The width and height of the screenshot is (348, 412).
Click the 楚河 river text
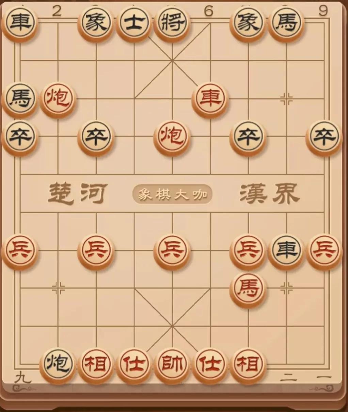tap(78, 194)
